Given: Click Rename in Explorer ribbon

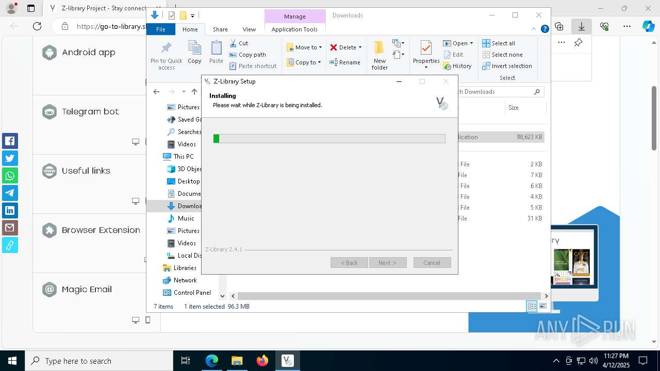Looking at the screenshot, I should [345, 62].
